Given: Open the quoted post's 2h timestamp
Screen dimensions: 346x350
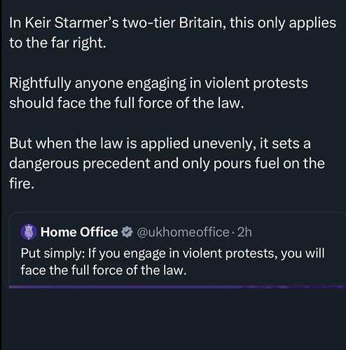Looking at the screenshot, I should click(244, 232).
